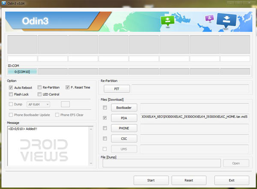Click the green download icon in banner
257x189 pixels.
tap(167, 21)
